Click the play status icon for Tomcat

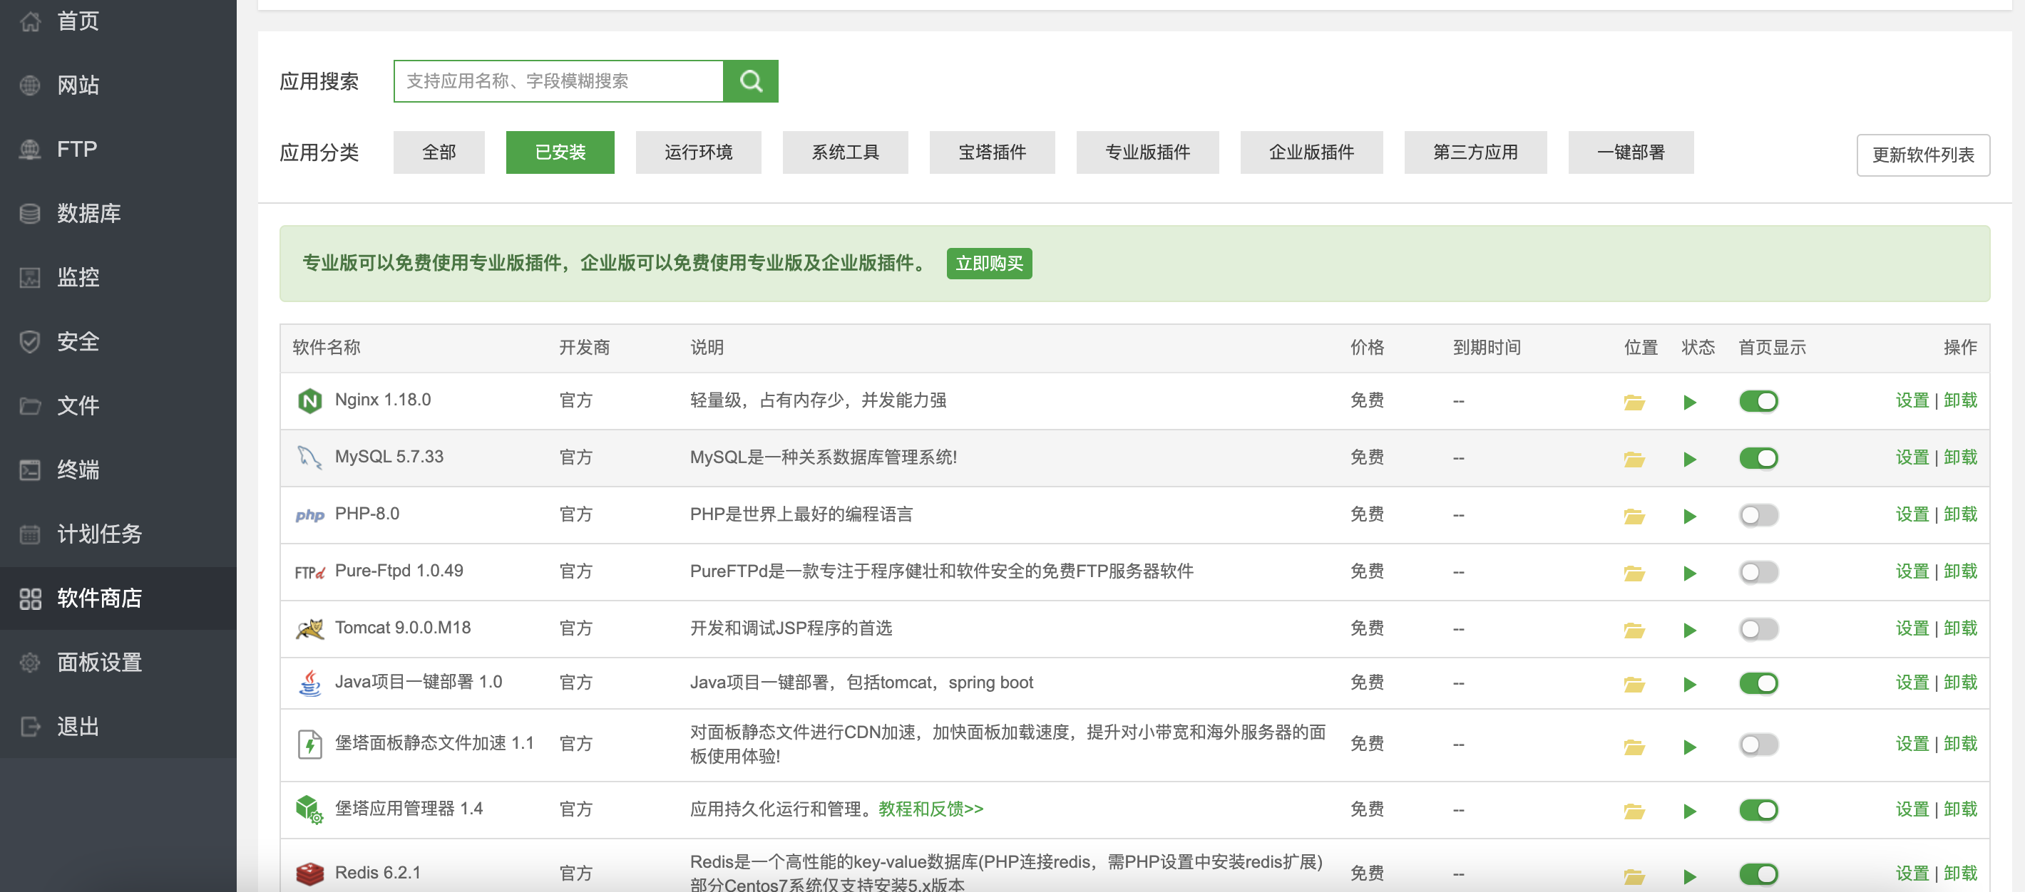point(1689,630)
